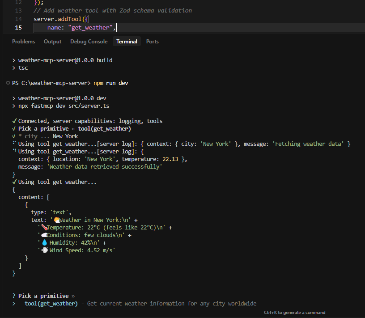Click the "get_weather" string in line 15

90,28
